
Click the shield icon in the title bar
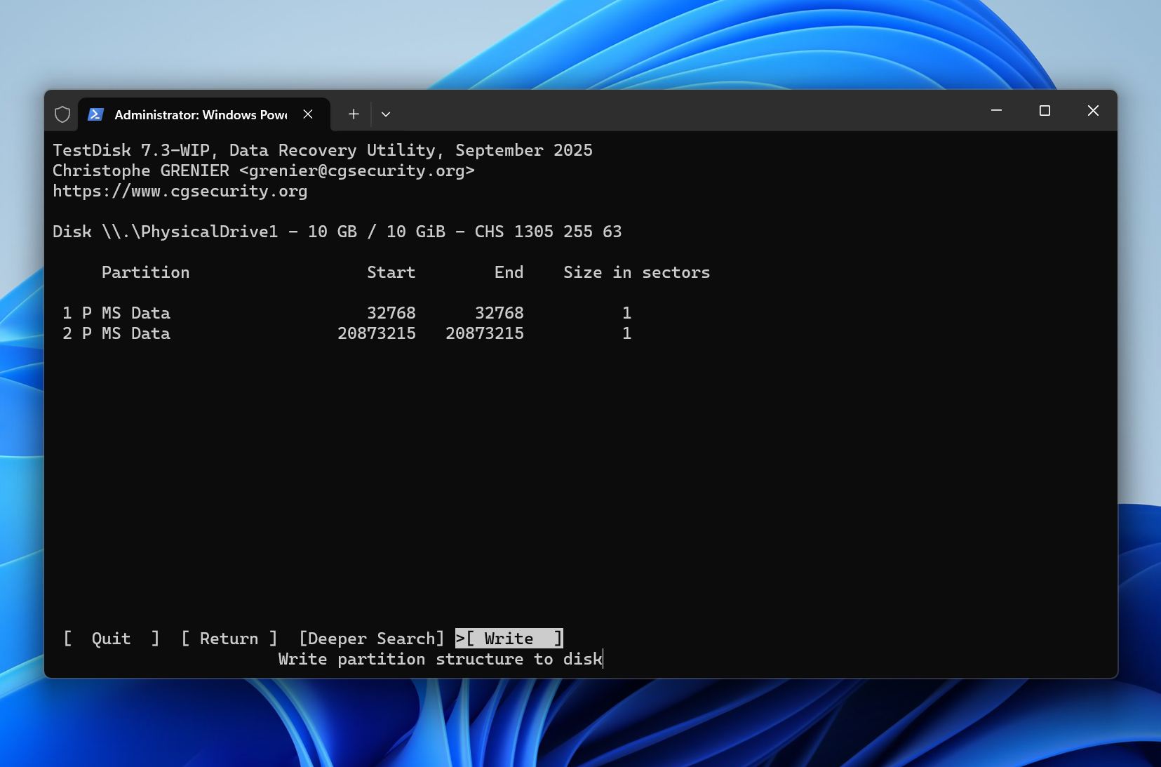(62, 114)
